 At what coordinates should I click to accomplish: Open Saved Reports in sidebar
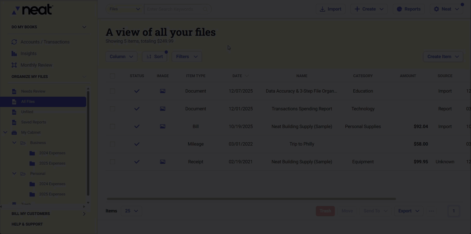(x=33, y=122)
